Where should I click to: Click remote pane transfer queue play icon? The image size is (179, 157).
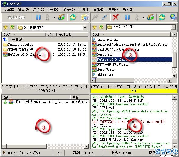(x=137, y=17)
